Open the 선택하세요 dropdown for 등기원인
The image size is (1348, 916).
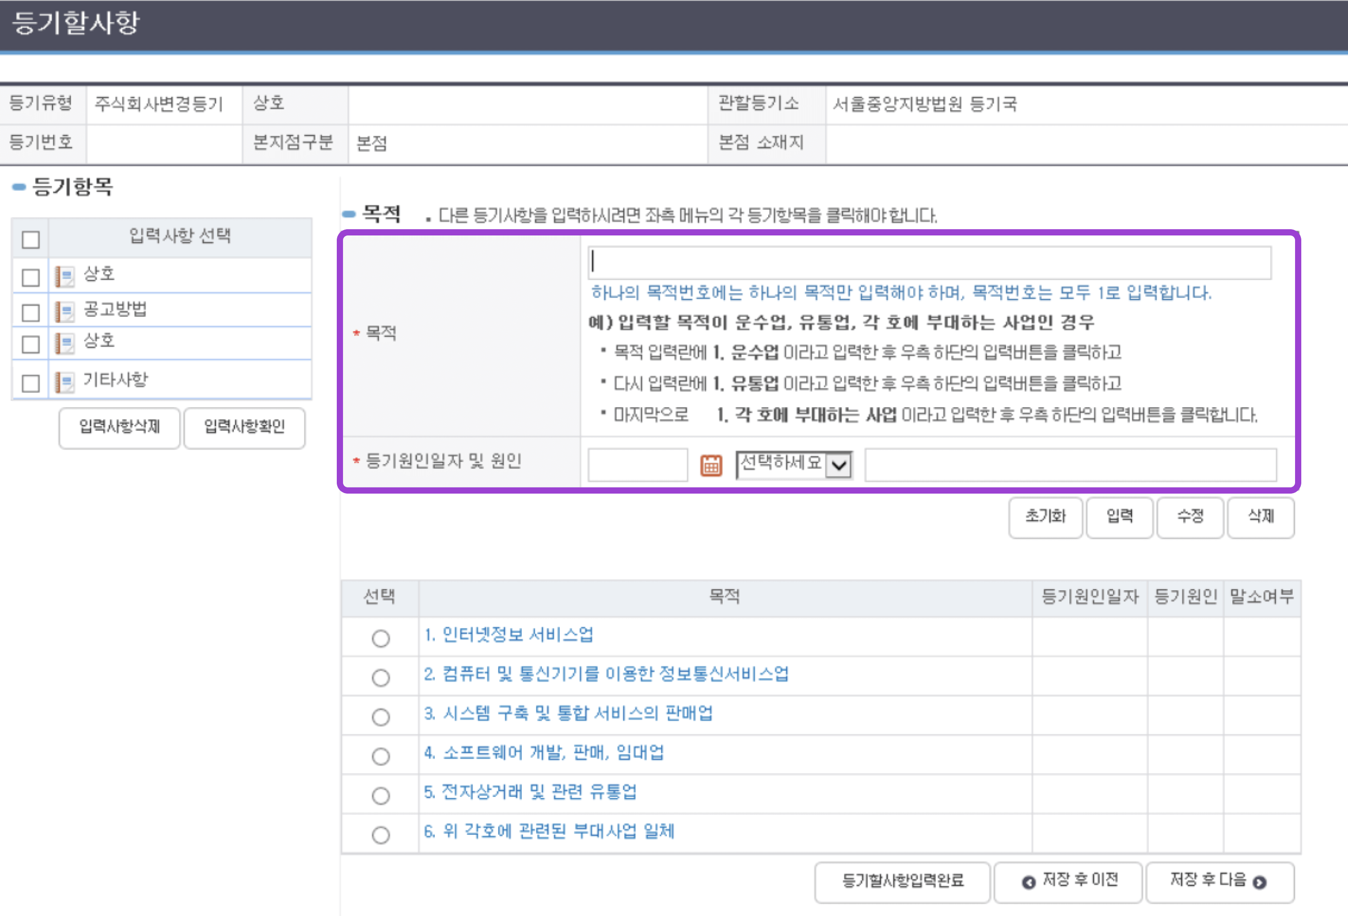794,464
